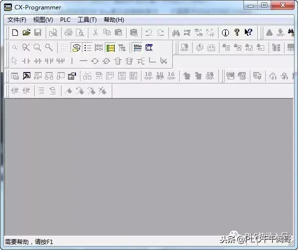Click the Zoom Out magnifier icon
The image size is (298, 250).
(14, 47)
